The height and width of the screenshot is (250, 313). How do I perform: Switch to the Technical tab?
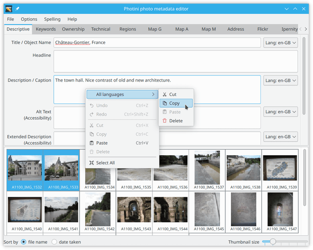tap(101, 29)
